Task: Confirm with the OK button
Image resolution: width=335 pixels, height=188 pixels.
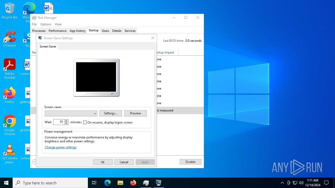Action: pyautogui.click(x=103, y=162)
